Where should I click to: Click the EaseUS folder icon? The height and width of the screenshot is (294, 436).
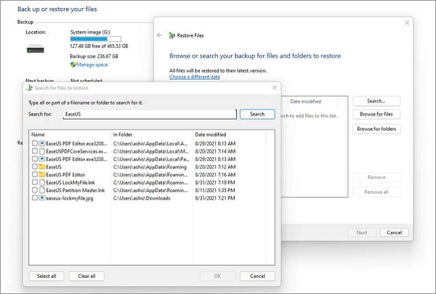[42, 167]
